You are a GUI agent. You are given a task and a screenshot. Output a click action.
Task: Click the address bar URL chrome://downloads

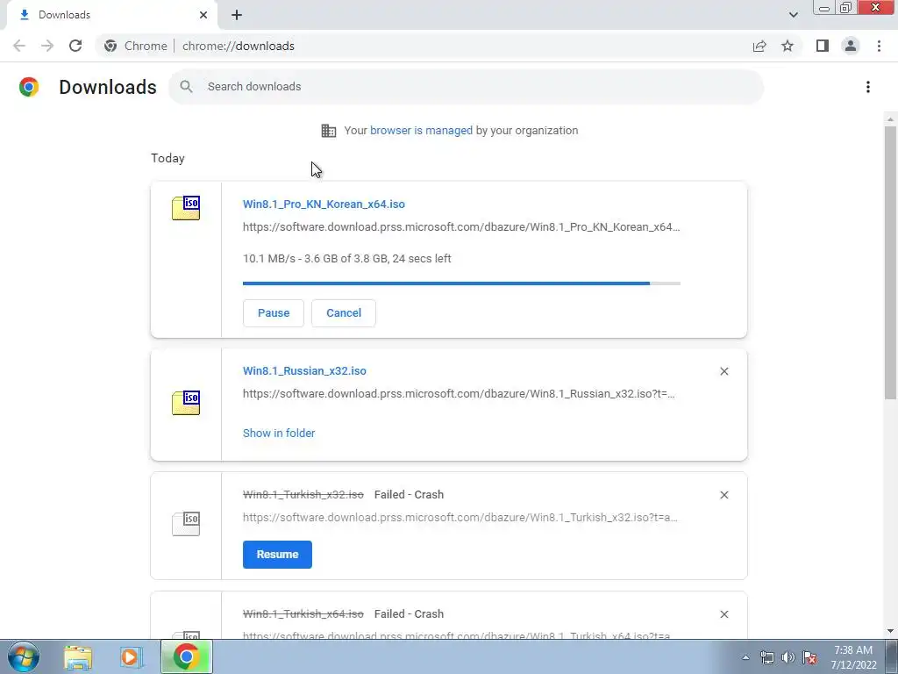tap(239, 46)
